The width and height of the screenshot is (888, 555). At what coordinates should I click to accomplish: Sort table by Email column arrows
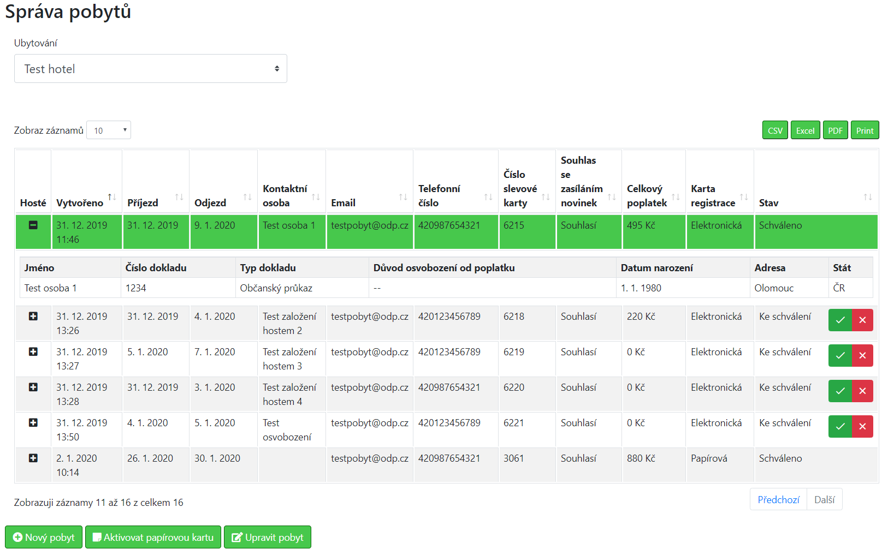403,197
